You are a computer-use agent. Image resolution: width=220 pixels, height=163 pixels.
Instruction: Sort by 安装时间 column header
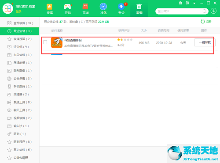pyautogui.click(x=164, y=30)
